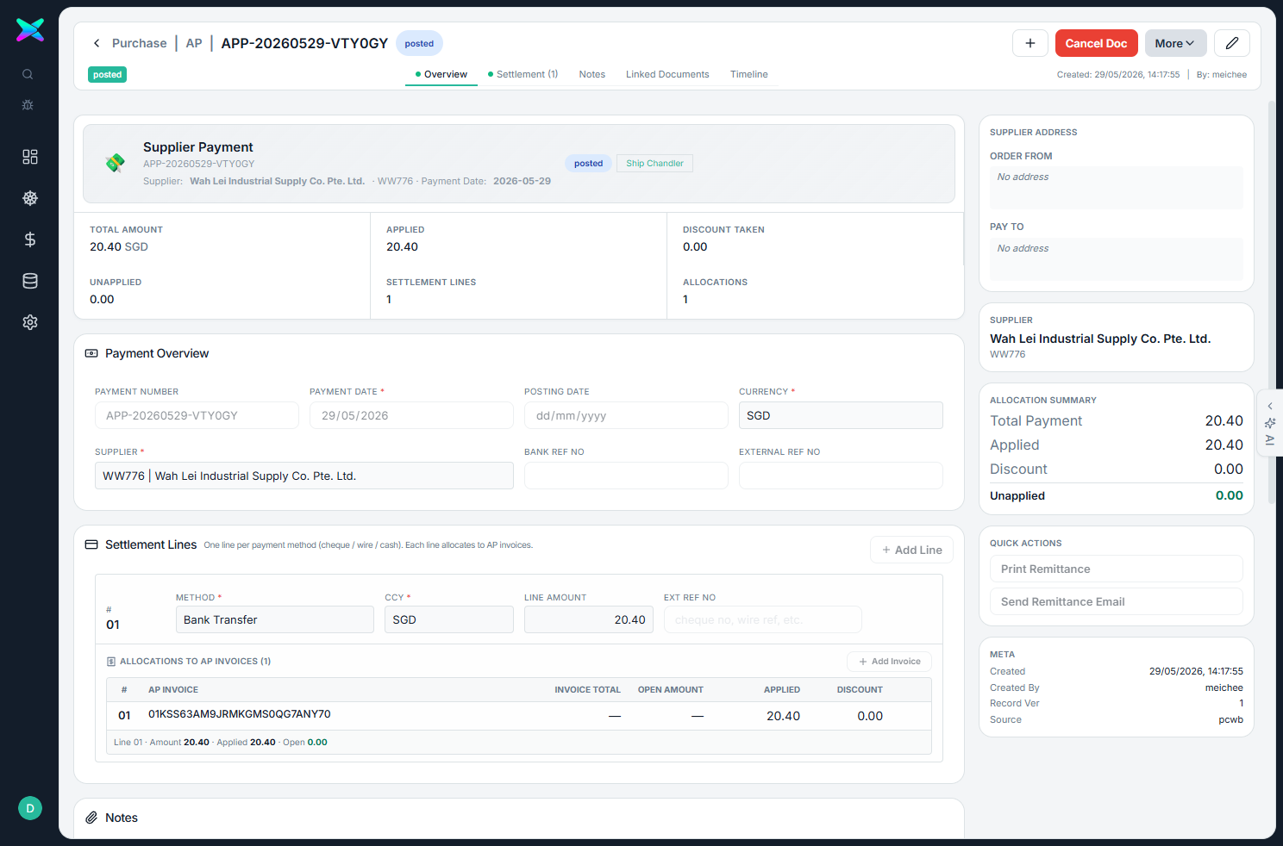Open the Method Bank Transfer dropdown
This screenshot has height=846, width=1283.
pos(275,619)
